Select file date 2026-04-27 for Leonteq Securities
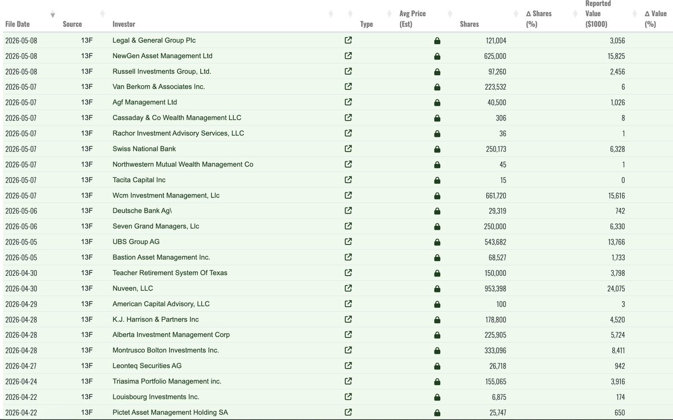 (x=22, y=366)
